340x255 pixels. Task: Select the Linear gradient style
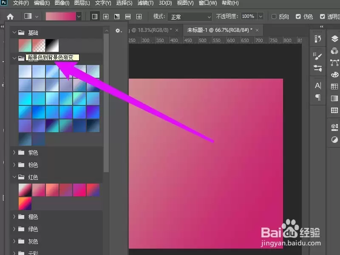[94, 17]
